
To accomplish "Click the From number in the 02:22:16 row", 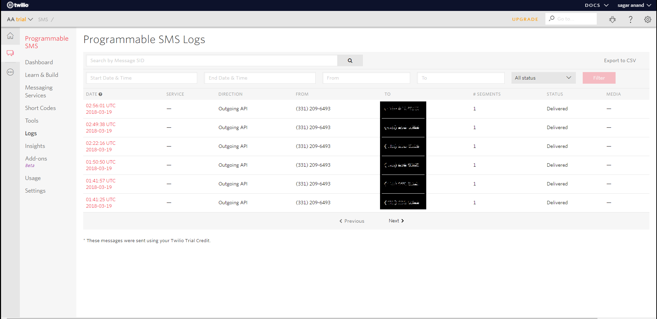I will click(313, 146).
